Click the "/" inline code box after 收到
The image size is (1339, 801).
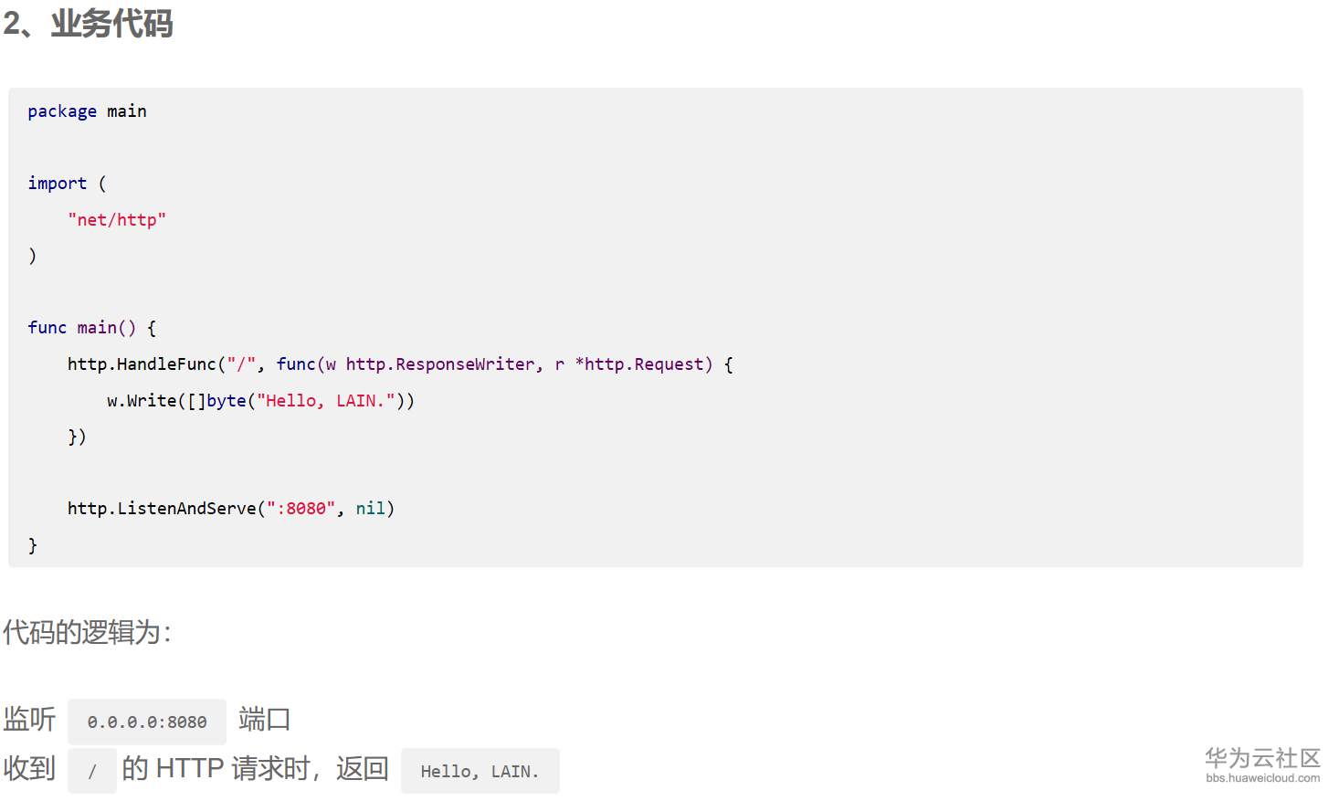click(x=92, y=771)
